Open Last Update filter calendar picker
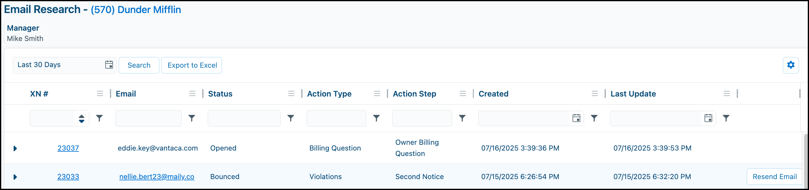The image size is (809, 190). click(708, 118)
